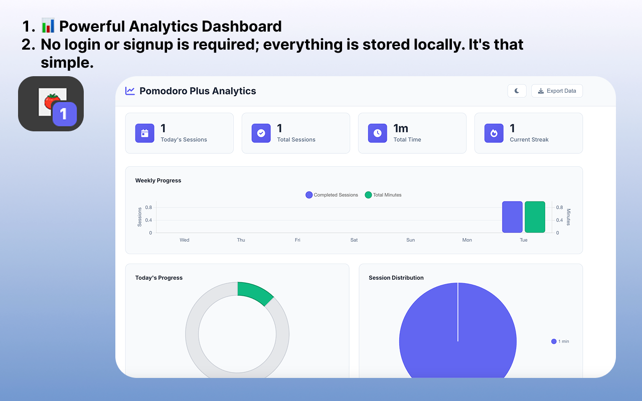Click the Total Time label

pyautogui.click(x=407, y=140)
